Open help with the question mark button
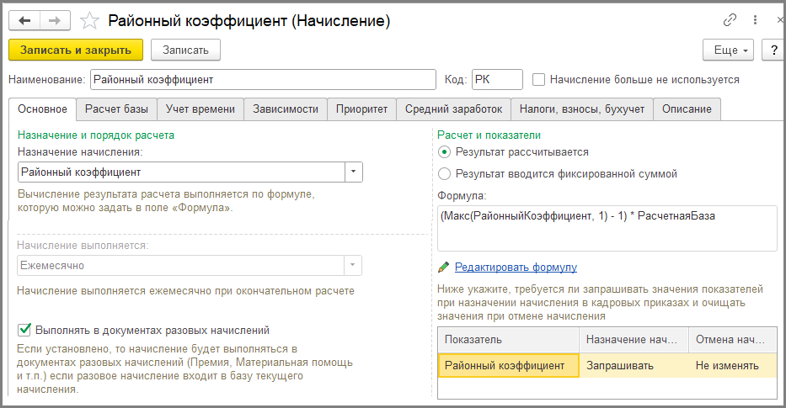Screen dimensions: 786x408 (x=773, y=50)
